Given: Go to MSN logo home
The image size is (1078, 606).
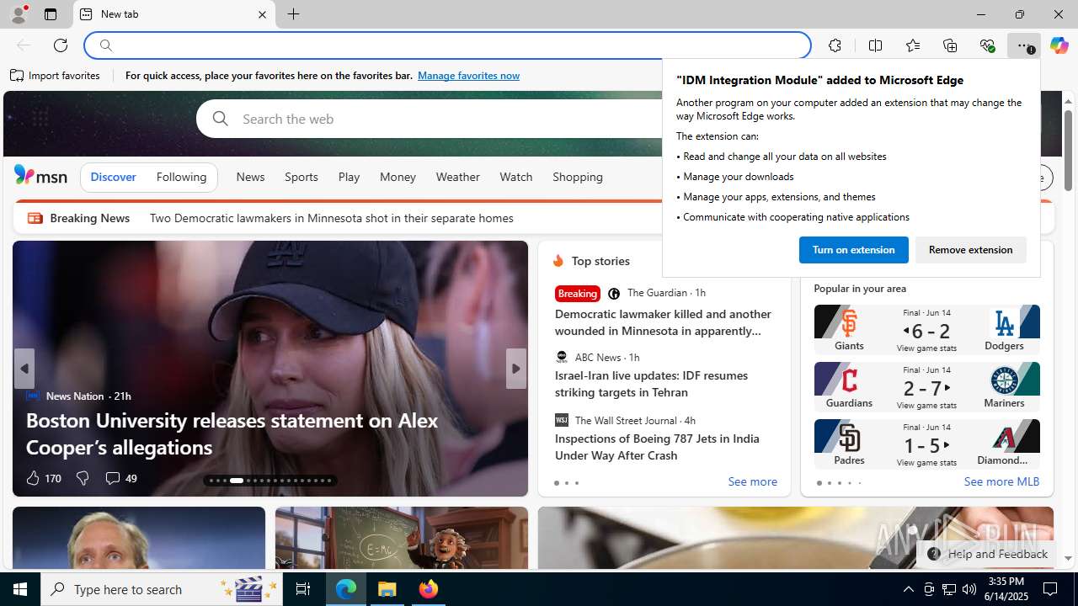Looking at the screenshot, I should coord(40,175).
